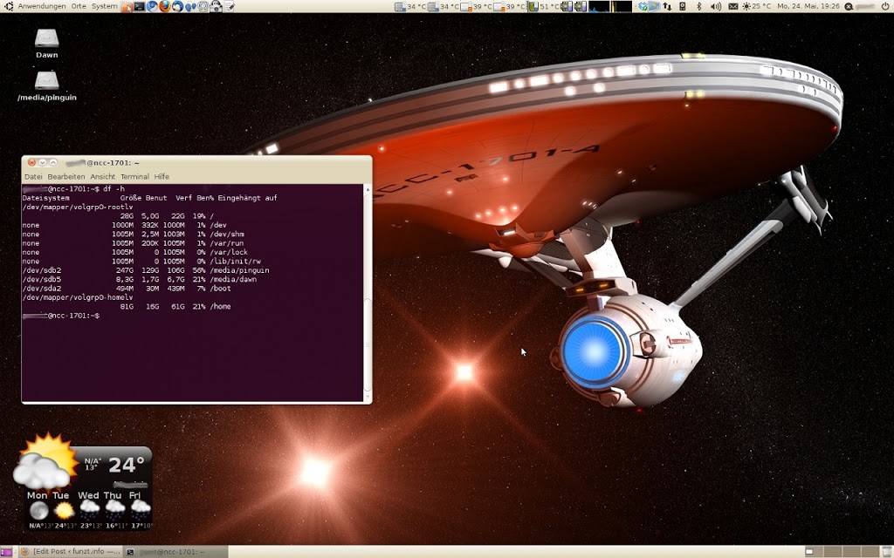Click the network up/down arrows indicator

666,6
